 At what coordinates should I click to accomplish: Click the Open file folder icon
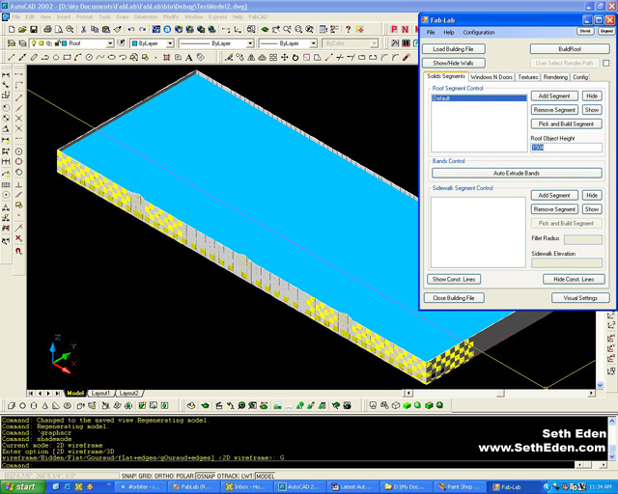(x=21, y=30)
